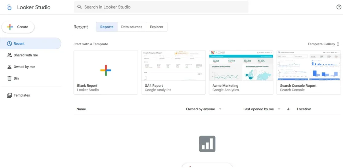Image resolution: width=343 pixels, height=168 pixels.
Task: Click the search magnifier icon
Action: (x=79, y=7)
